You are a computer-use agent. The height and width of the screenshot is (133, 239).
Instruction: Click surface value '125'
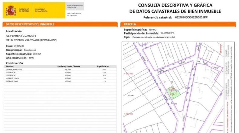(x=104, y=73)
